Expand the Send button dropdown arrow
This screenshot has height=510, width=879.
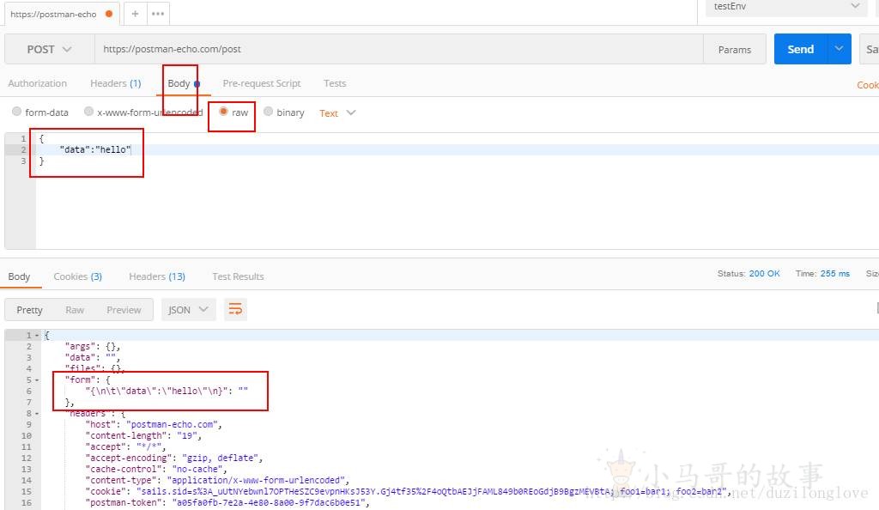839,49
